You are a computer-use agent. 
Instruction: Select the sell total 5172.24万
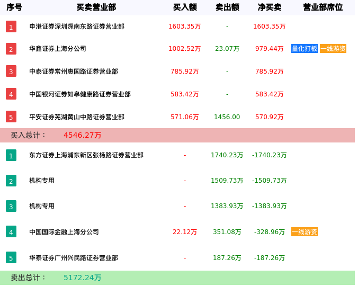pyautogui.click(x=83, y=278)
